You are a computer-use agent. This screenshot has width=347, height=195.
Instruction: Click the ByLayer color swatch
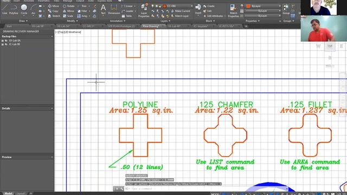248,6
